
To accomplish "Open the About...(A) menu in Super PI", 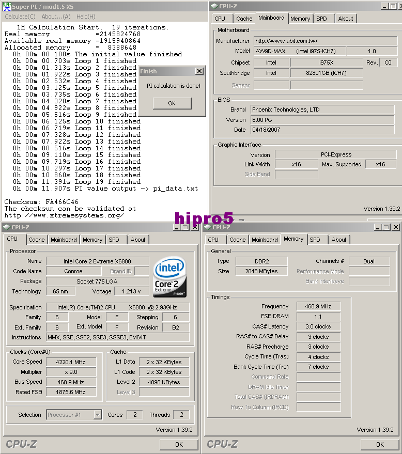I will (56, 17).
